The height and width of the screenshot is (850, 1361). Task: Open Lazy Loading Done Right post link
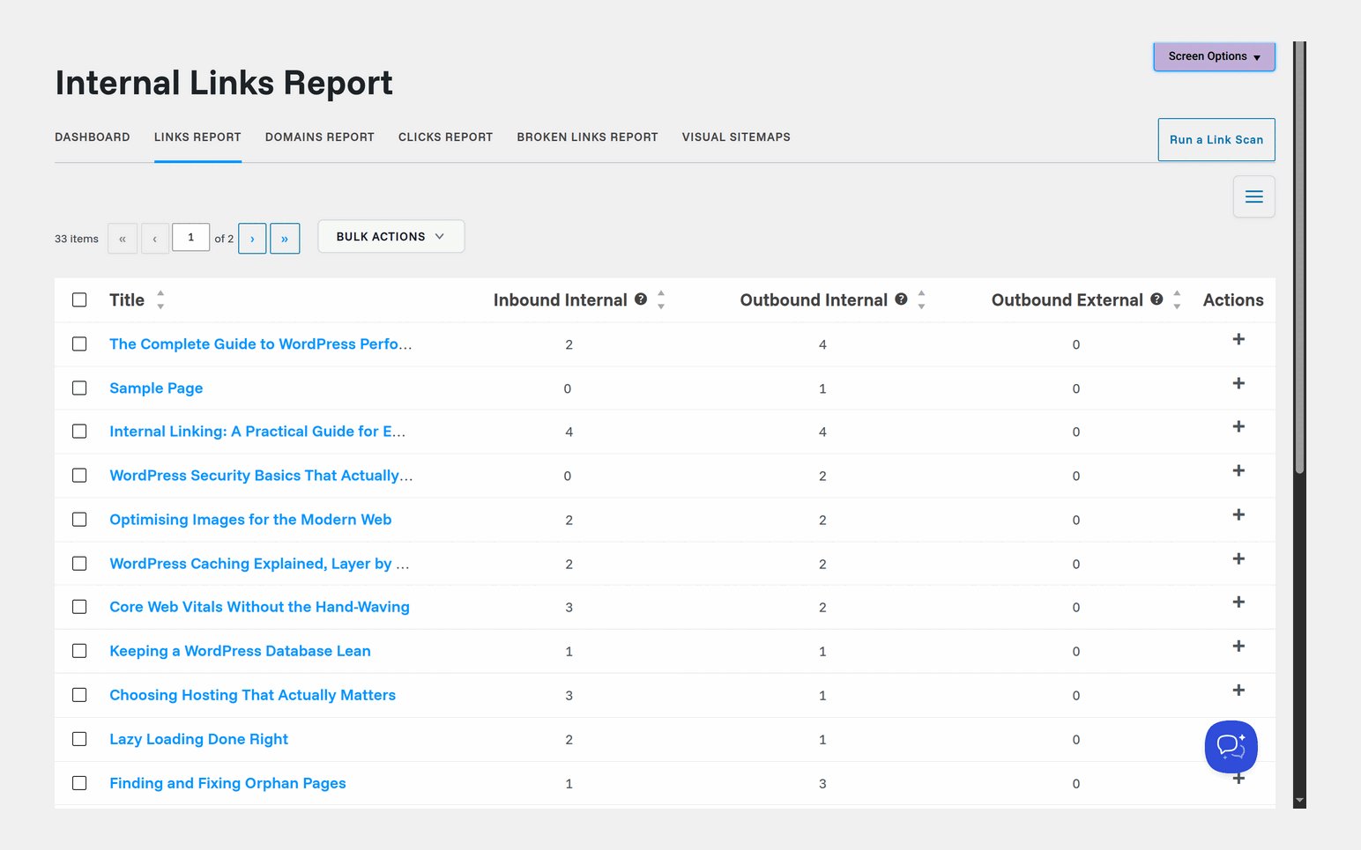coord(198,739)
